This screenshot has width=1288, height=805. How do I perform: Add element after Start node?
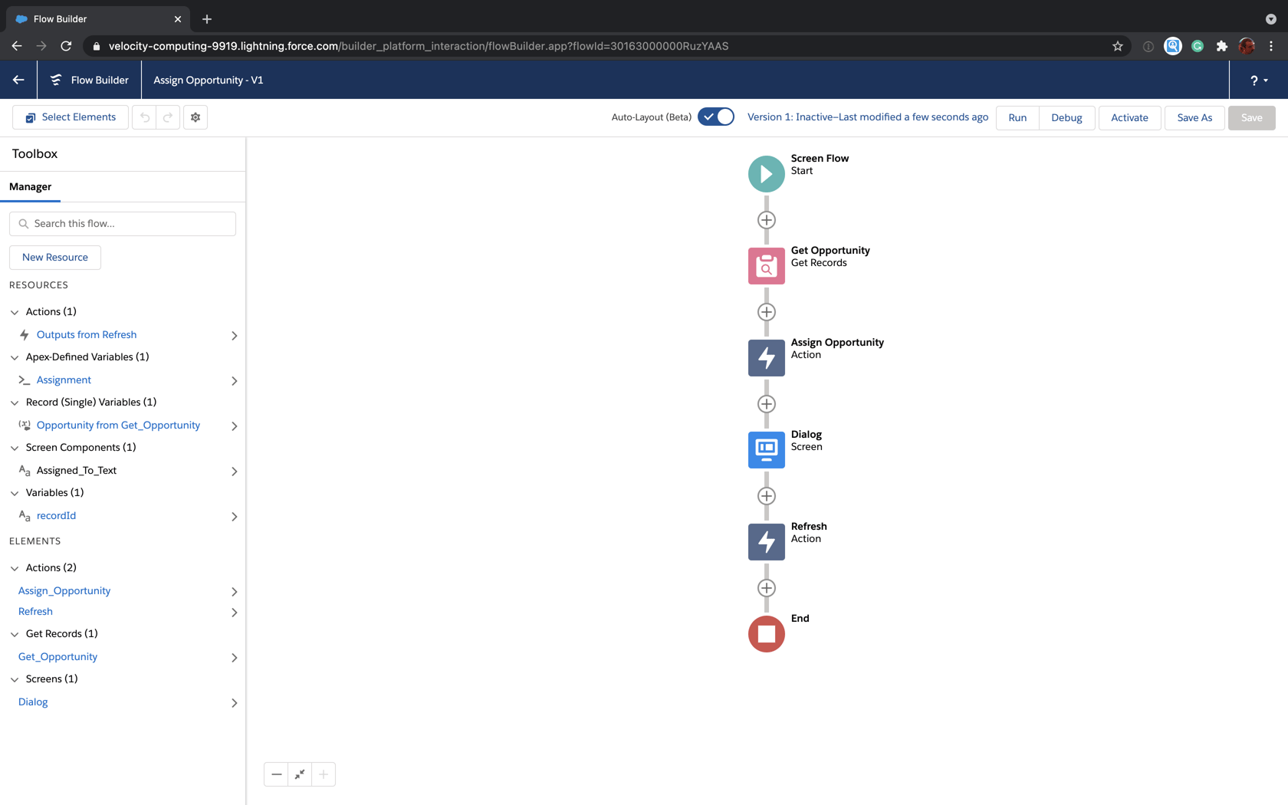[766, 220]
